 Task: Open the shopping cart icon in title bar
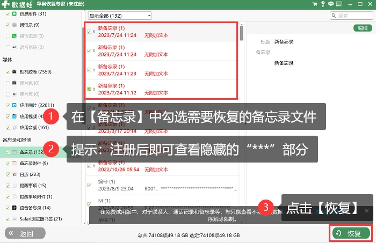coord(315,4)
